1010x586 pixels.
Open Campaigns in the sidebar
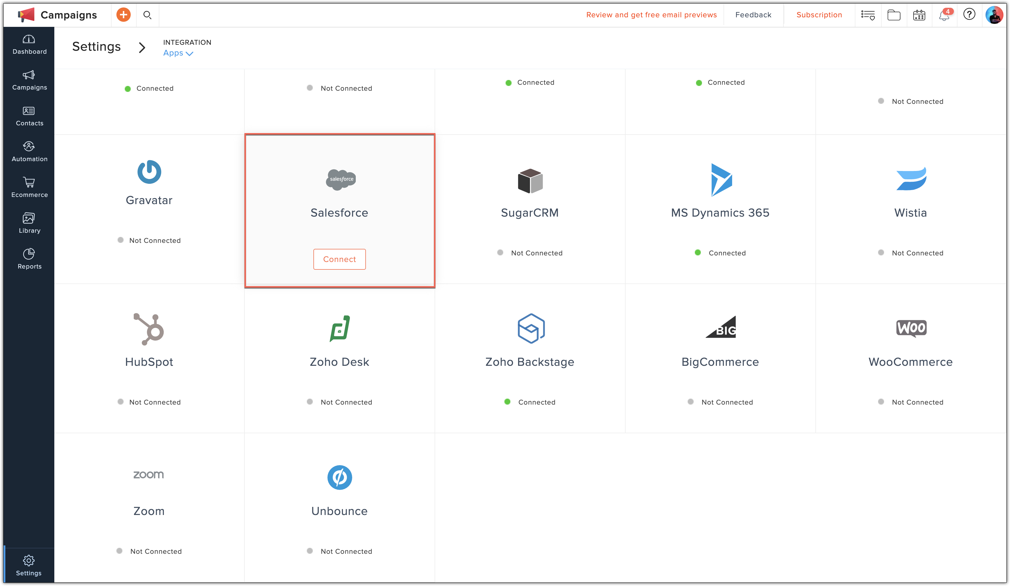(29, 81)
